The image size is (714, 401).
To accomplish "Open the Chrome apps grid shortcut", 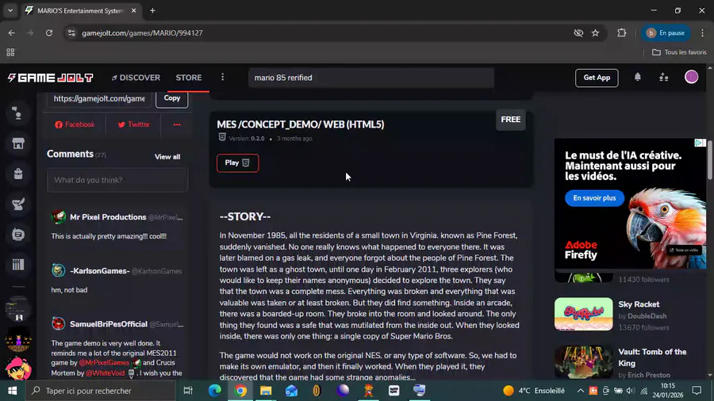I will tap(10, 52).
